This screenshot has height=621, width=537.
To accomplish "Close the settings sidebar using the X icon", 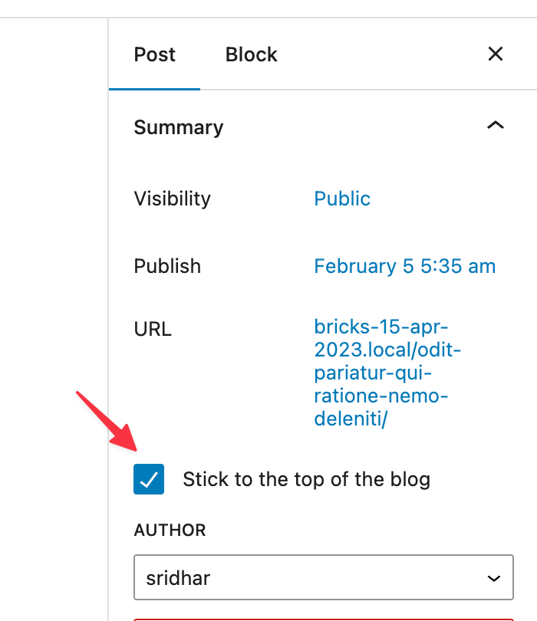I will pyautogui.click(x=495, y=54).
